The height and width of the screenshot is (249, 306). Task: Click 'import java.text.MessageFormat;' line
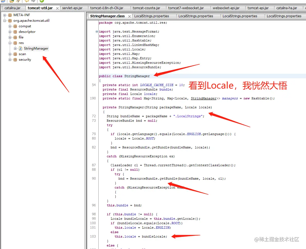(x=129, y=31)
